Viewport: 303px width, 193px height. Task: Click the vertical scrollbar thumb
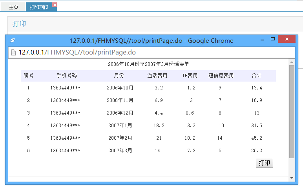[x=292, y=111]
